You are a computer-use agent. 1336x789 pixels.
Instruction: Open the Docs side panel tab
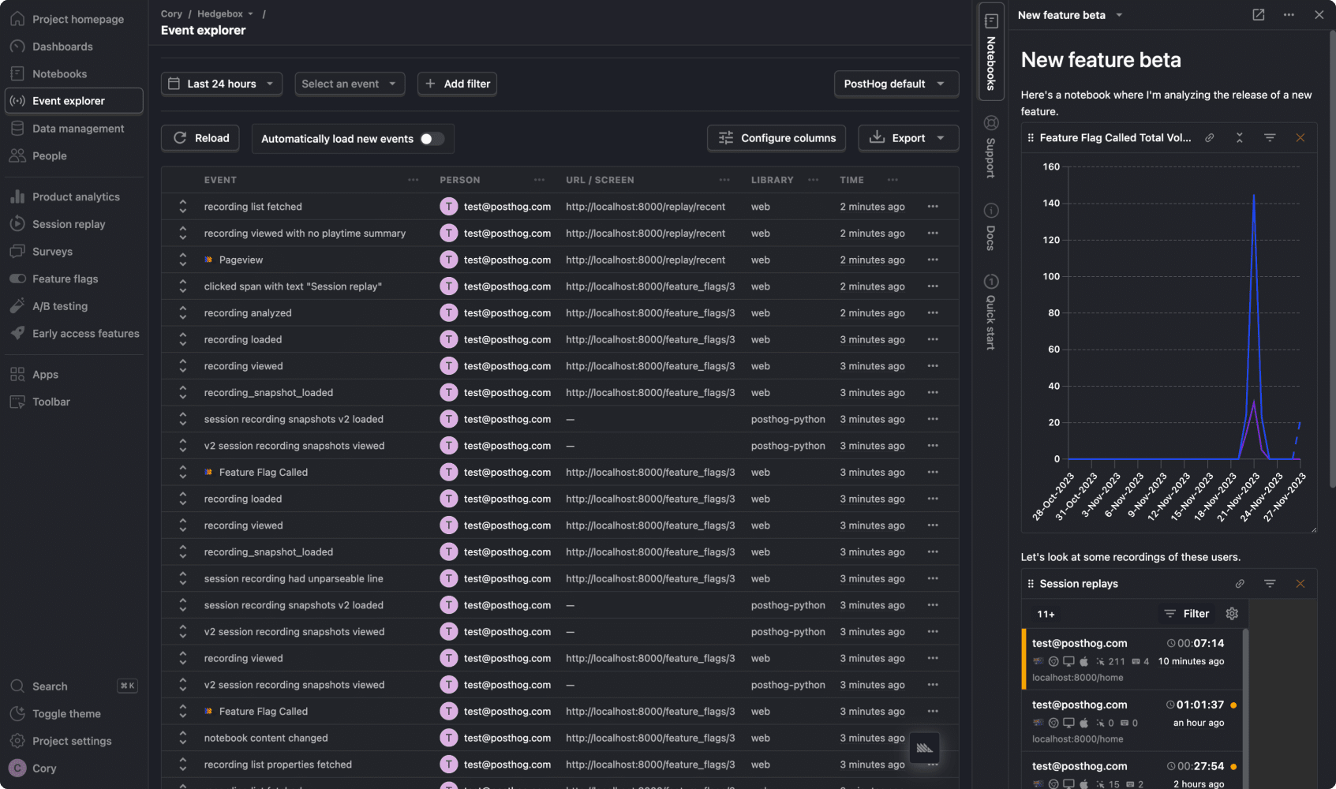(x=991, y=227)
